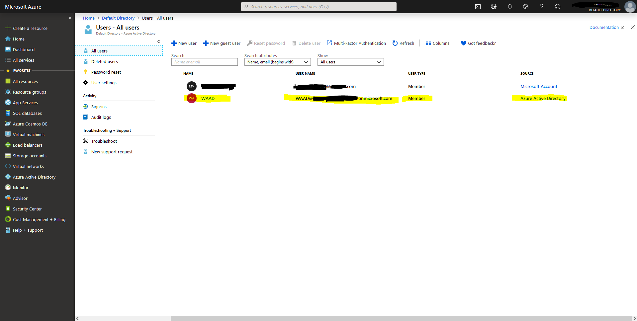View Sign-ins activity
The image size is (637, 321).
click(x=95, y=107)
